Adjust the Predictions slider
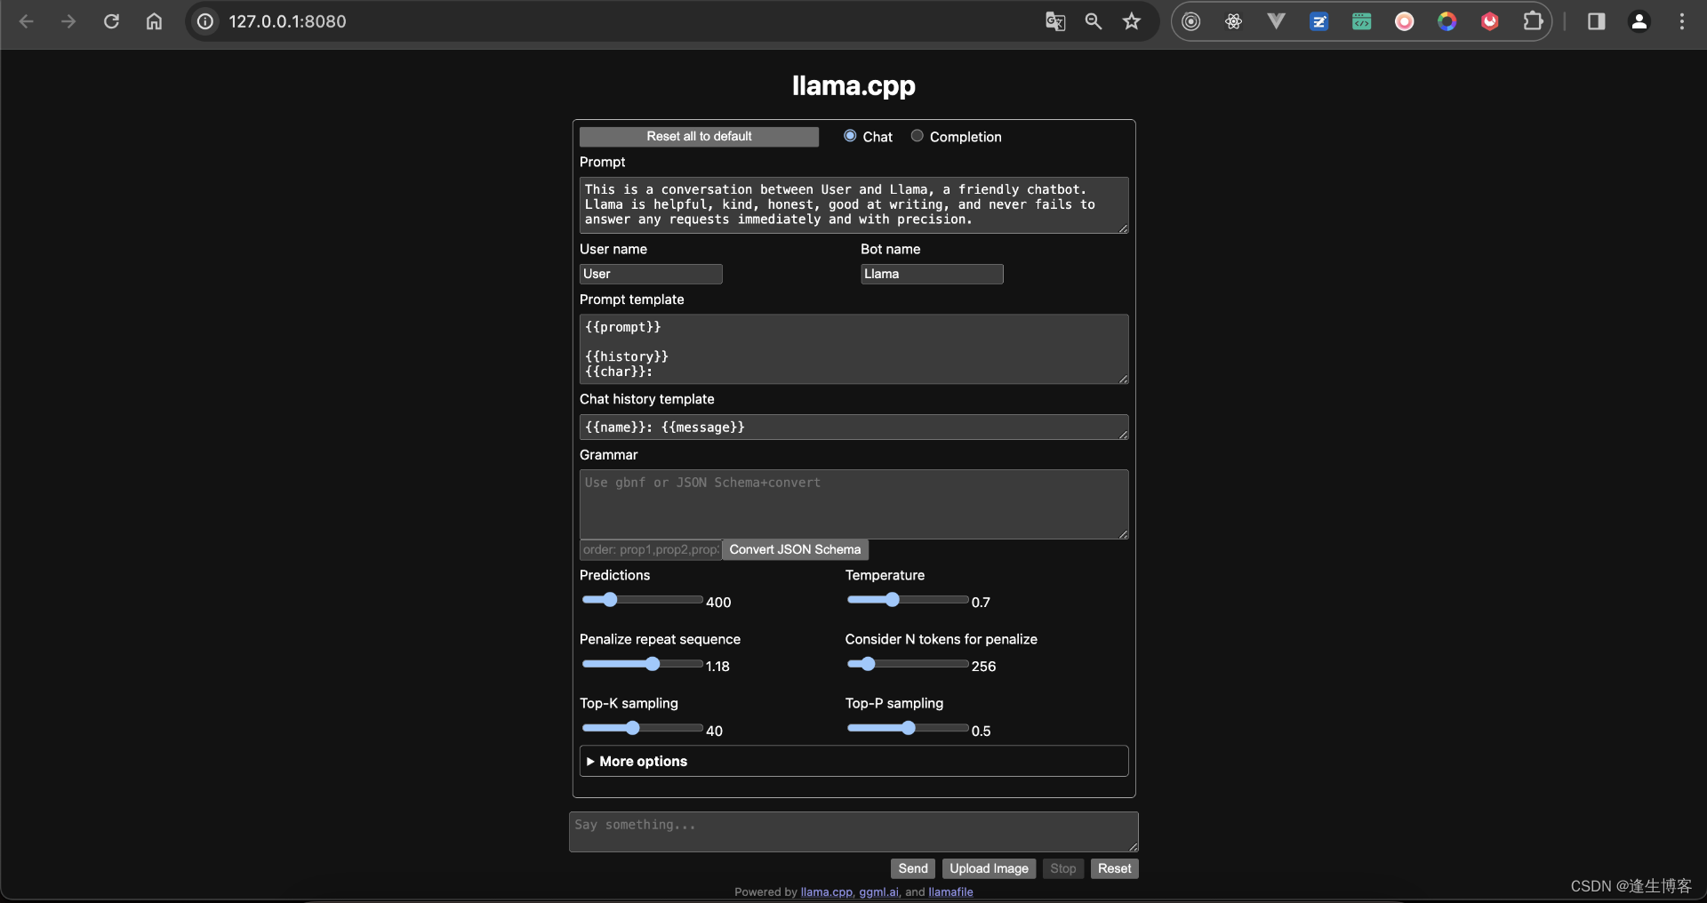This screenshot has width=1707, height=903. [x=642, y=600]
